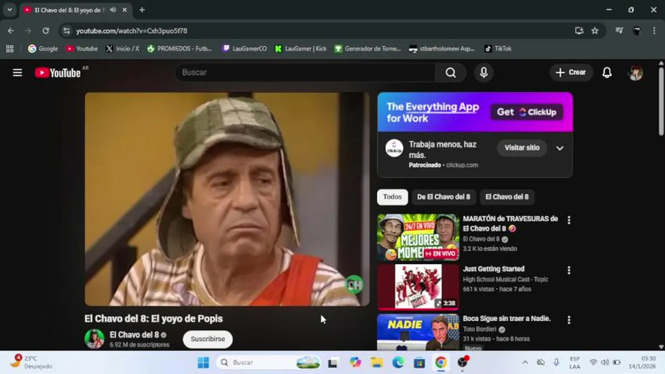
Task: Open the Chrome three-dot menu
Action: pyautogui.click(x=654, y=31)
